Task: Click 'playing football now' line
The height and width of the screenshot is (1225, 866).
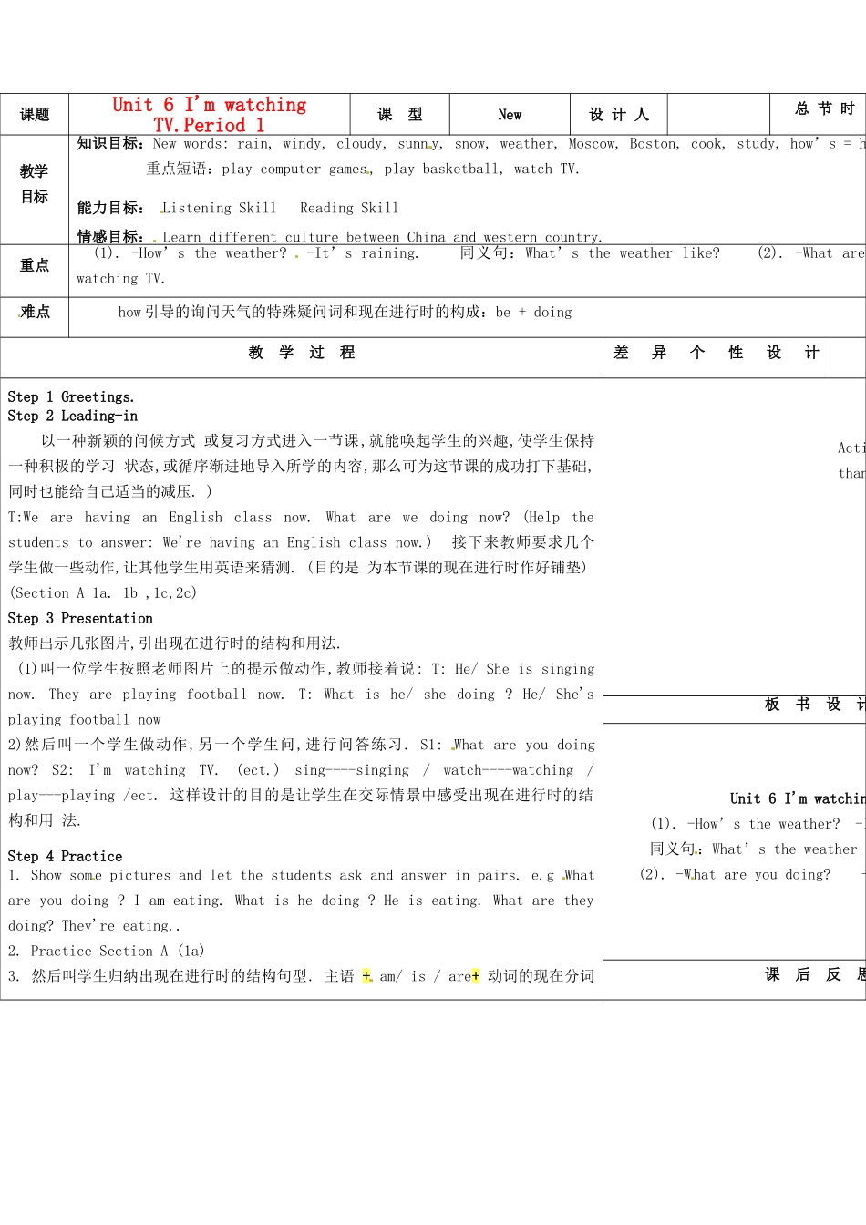Action: [x=84, y=720]
